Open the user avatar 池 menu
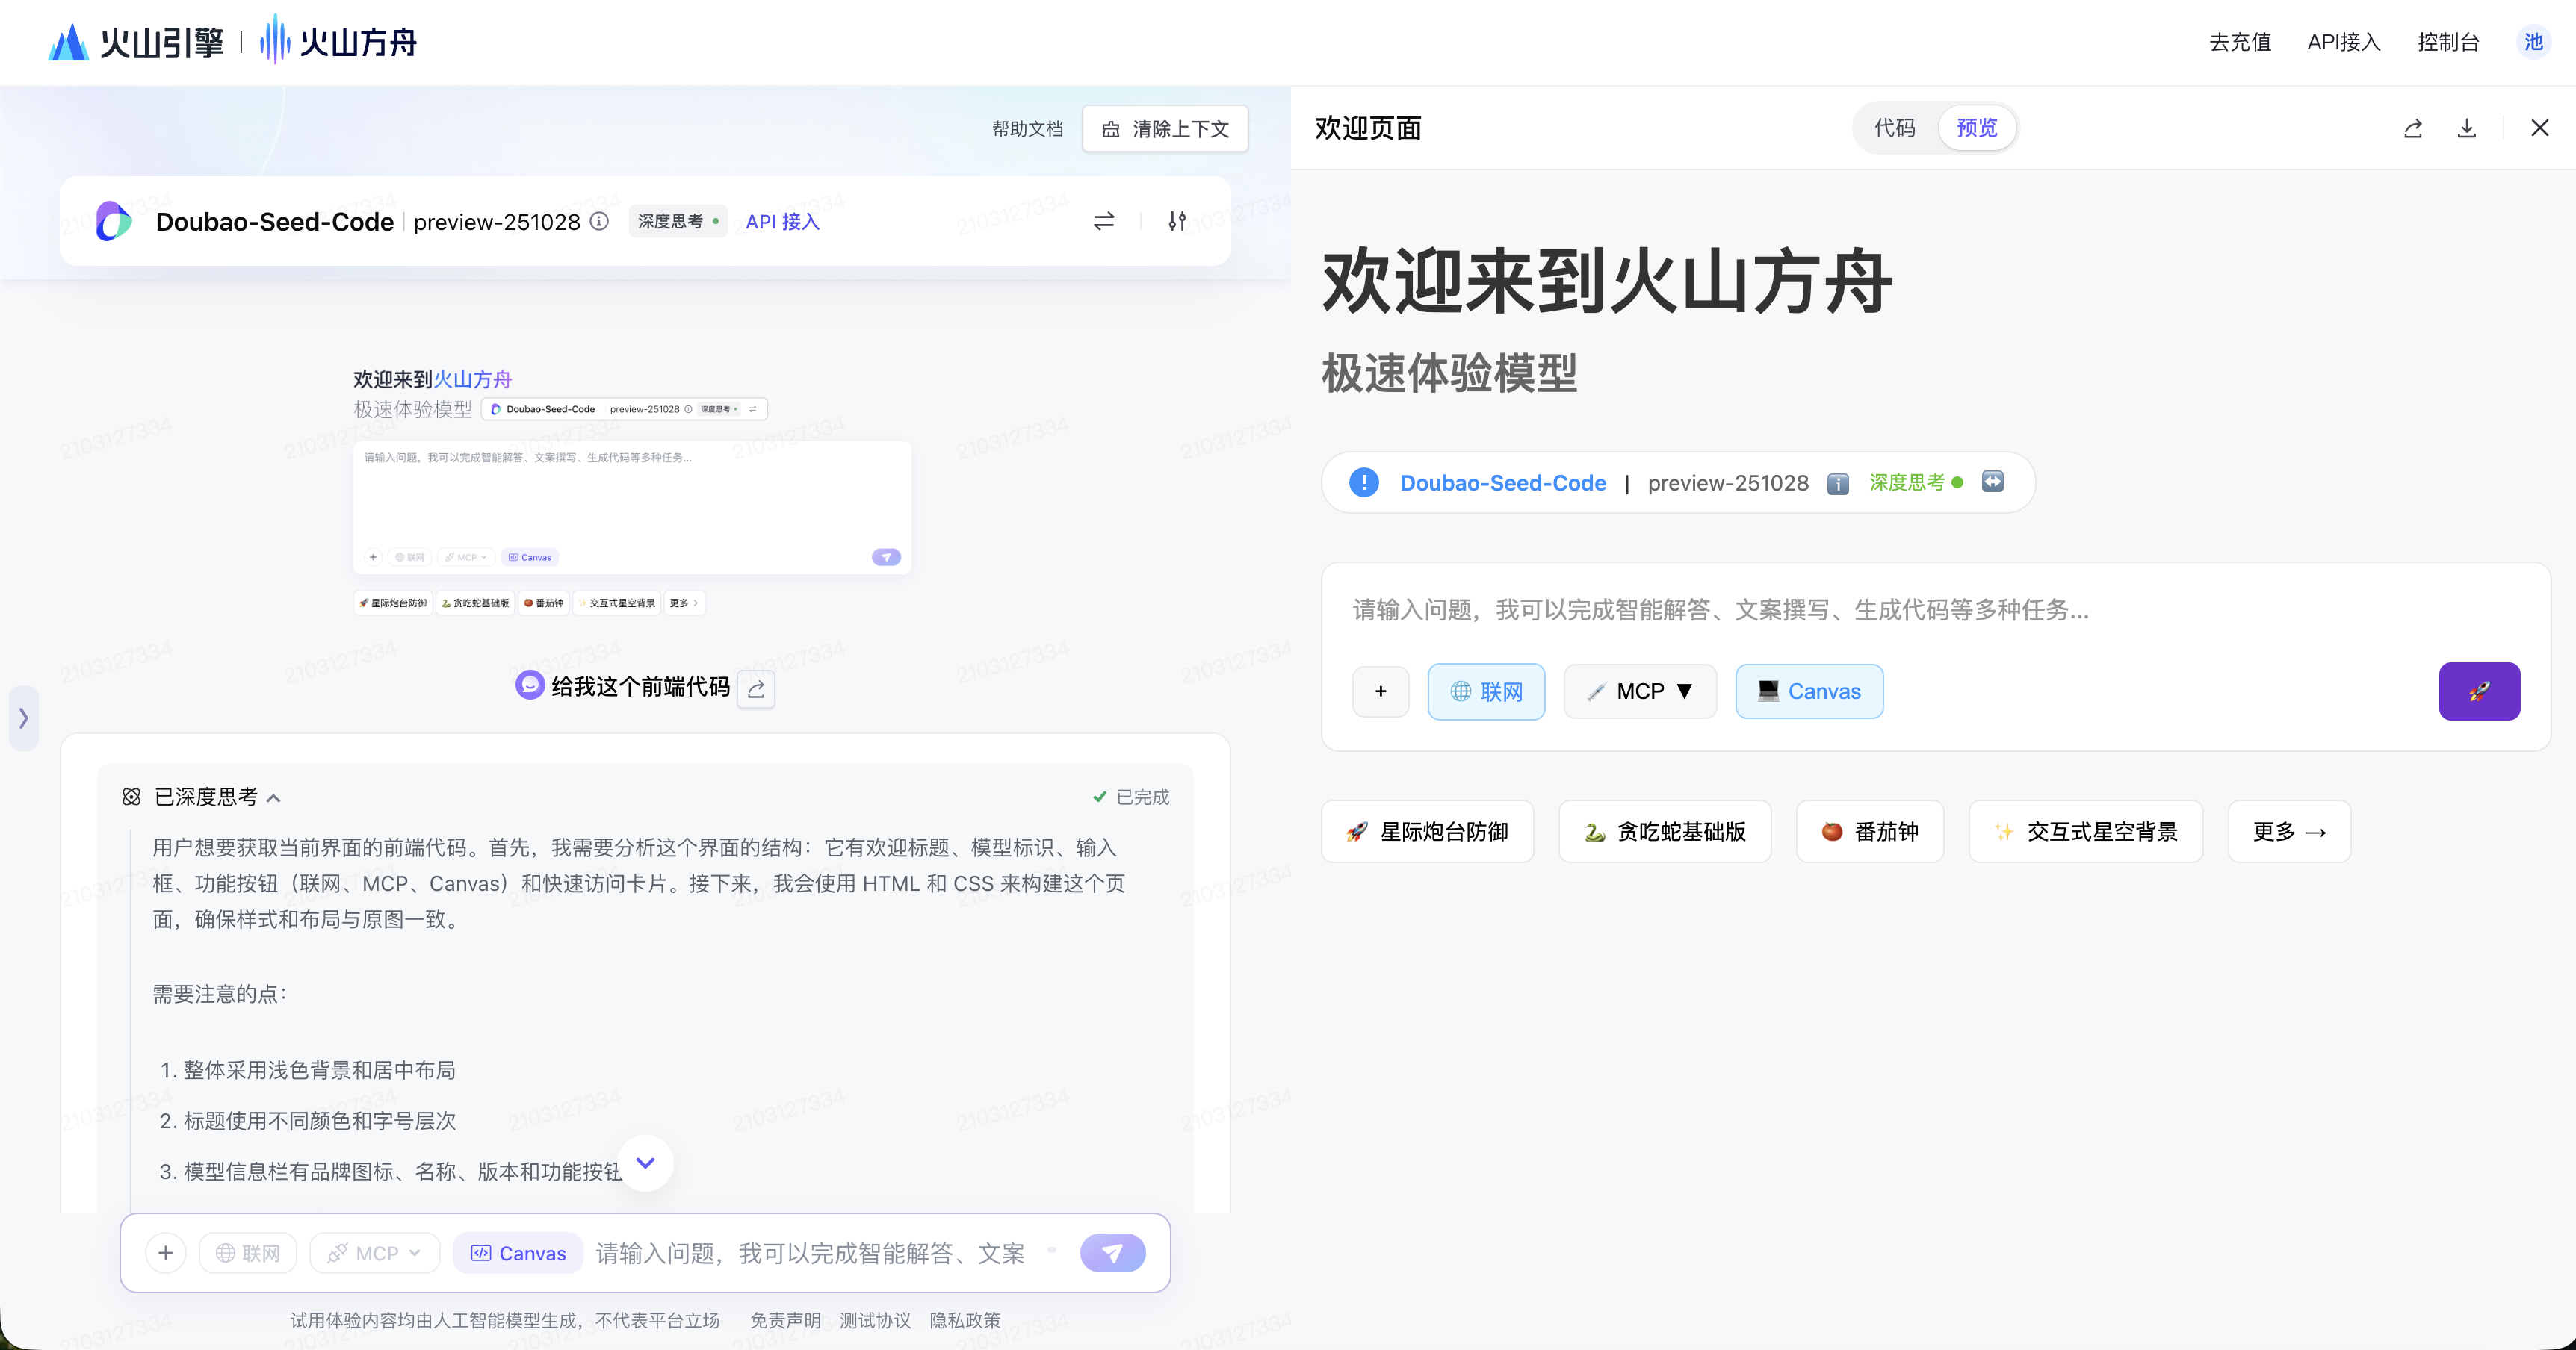This screenshot has height=1350, width=2576. 2533,42
